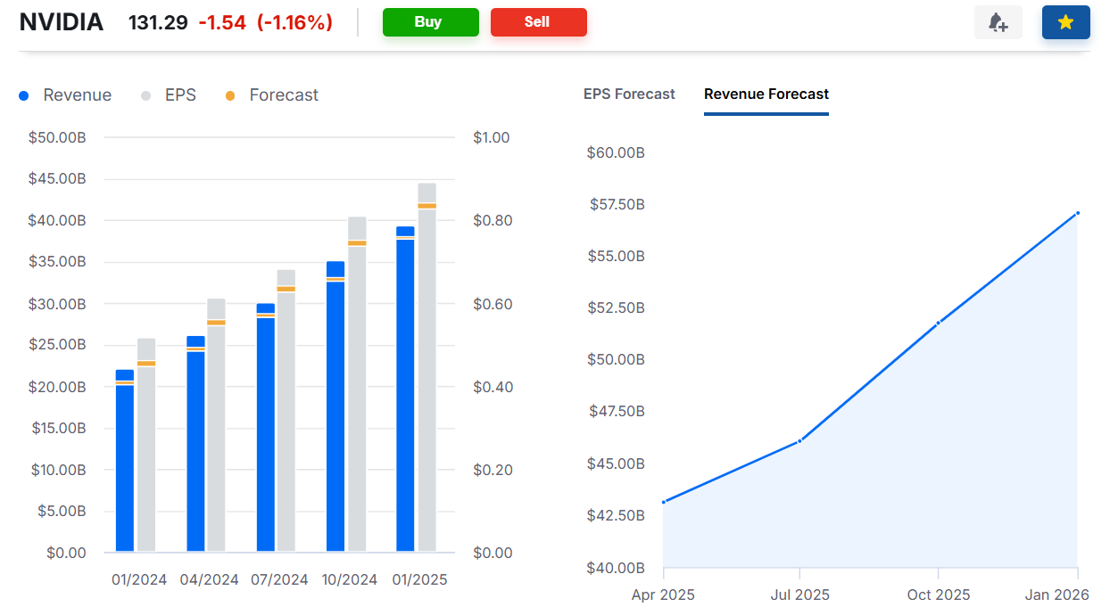Click the $57.50B forecast axis label
Viewport: 1118px width, 615px height.
[x=617, y=204]
